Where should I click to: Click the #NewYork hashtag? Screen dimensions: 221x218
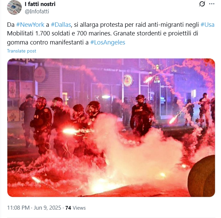(30, 25)
